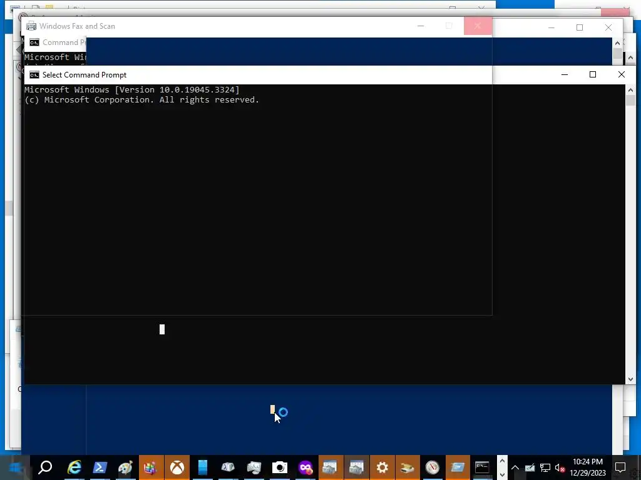Open the Xbox app in taskbar
This screenshot has height=480, width=641.
177,467
